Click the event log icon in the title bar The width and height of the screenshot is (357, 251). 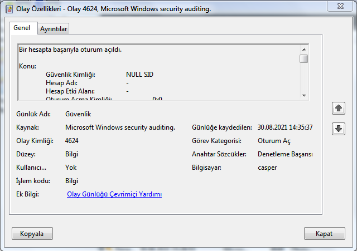[x=9, y=9]
